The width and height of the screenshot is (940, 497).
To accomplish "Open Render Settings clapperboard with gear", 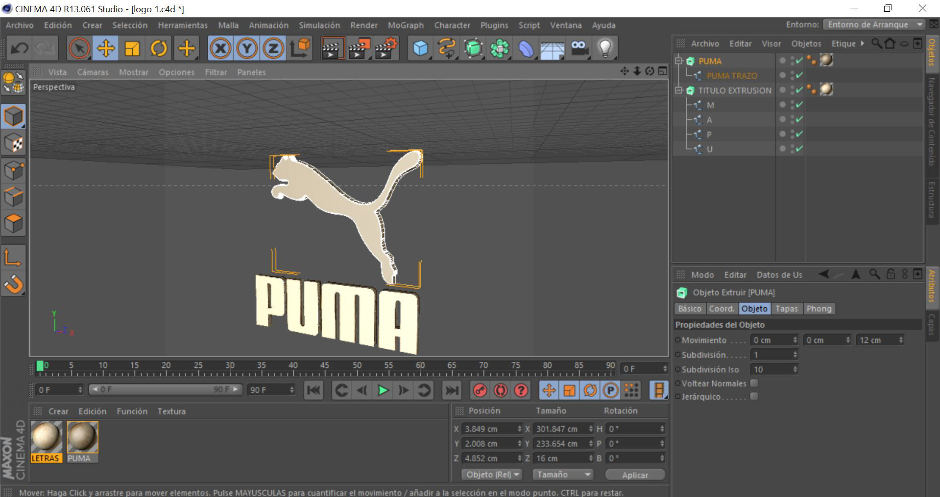I will (x=386, y=48).
